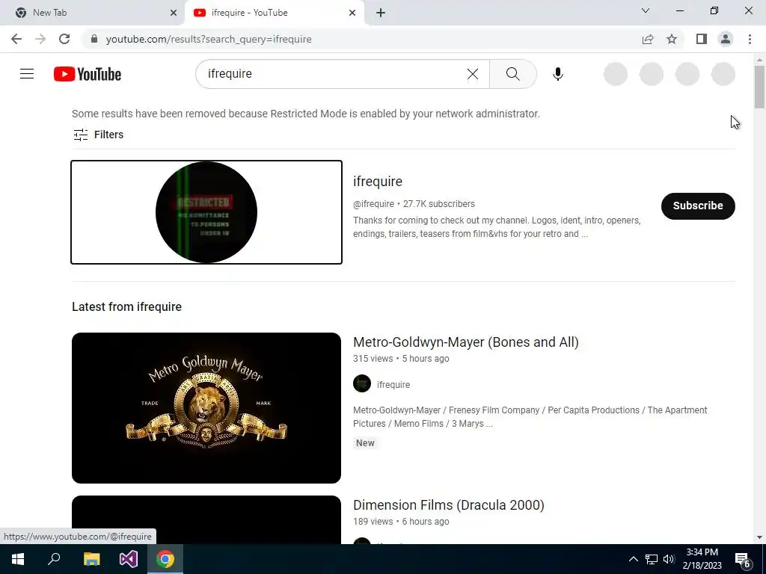Screen dimensions: 766x574
Task: Click ifrequire name under Bones and All video
Action: tap(393, 385)
